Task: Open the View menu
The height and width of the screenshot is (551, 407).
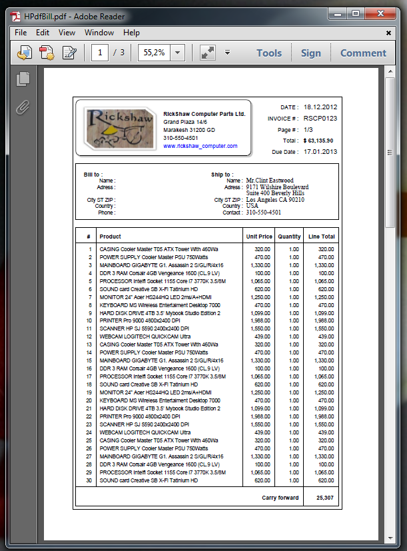Action: pyautogui.click(x=67, y=33)
